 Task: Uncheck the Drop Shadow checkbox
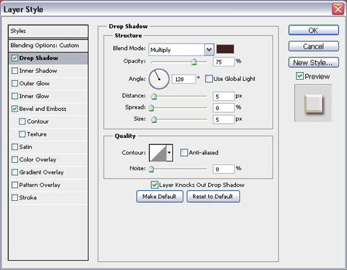(15, 58)
